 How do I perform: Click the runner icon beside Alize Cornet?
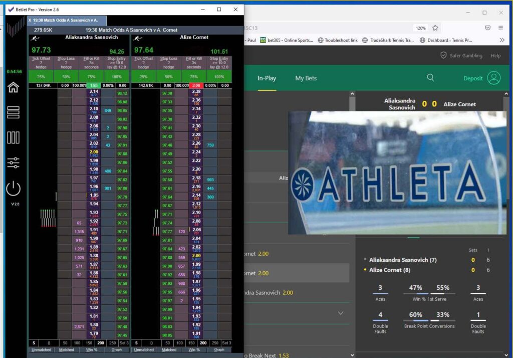[137, 39]
